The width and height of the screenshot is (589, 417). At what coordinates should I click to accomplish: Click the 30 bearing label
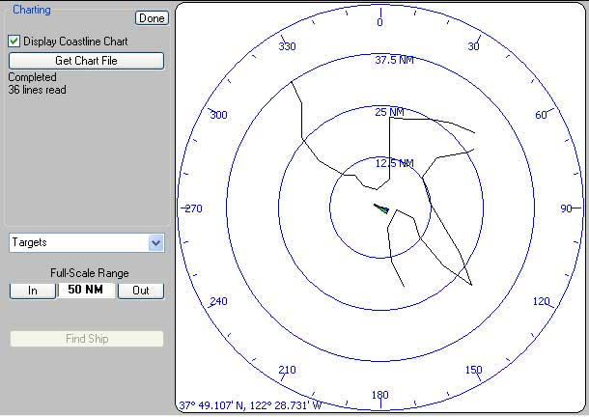coord(473,46)
